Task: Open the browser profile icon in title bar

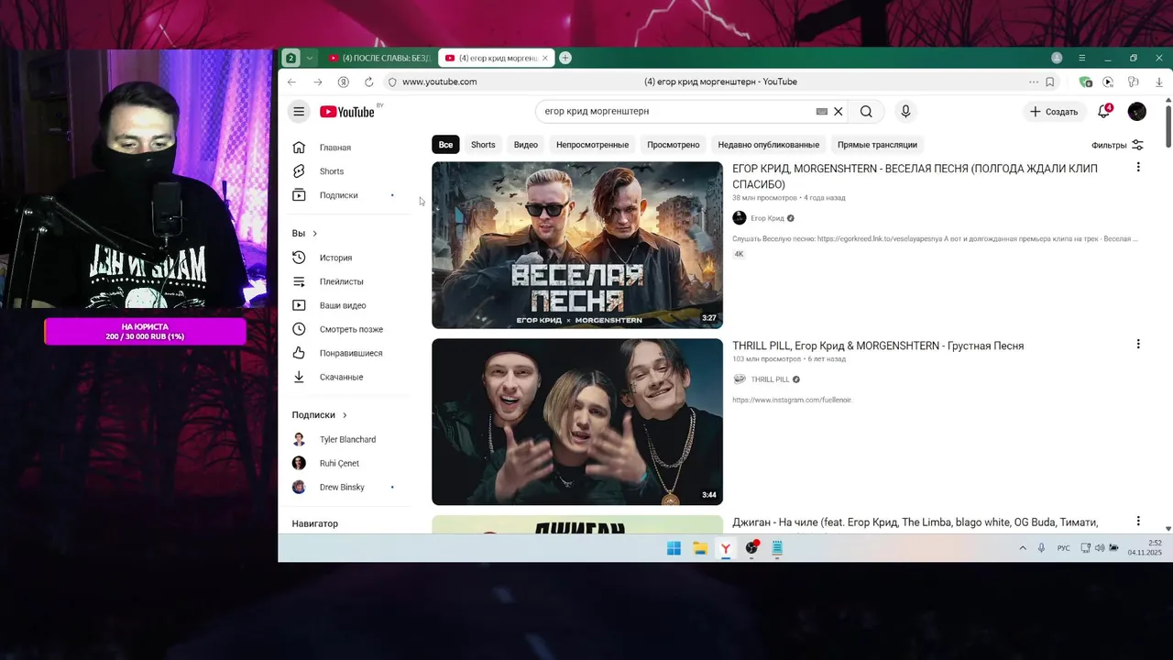Action: tap(1057, 58)
